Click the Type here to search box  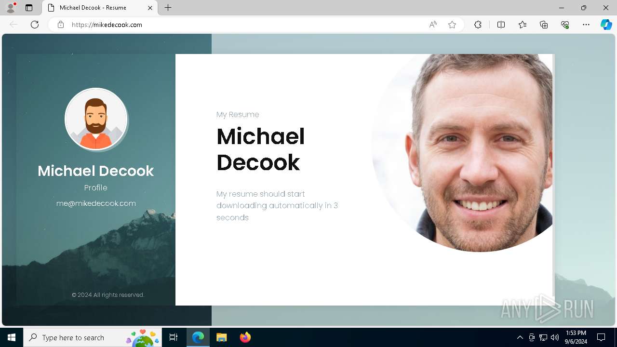click(93, 337)
